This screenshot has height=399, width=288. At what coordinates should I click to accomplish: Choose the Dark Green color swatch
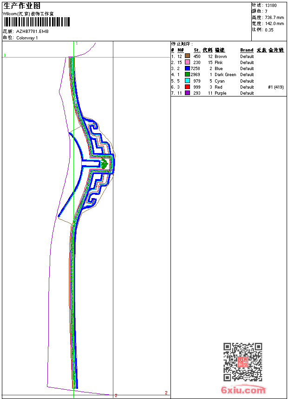coord(188,74)
